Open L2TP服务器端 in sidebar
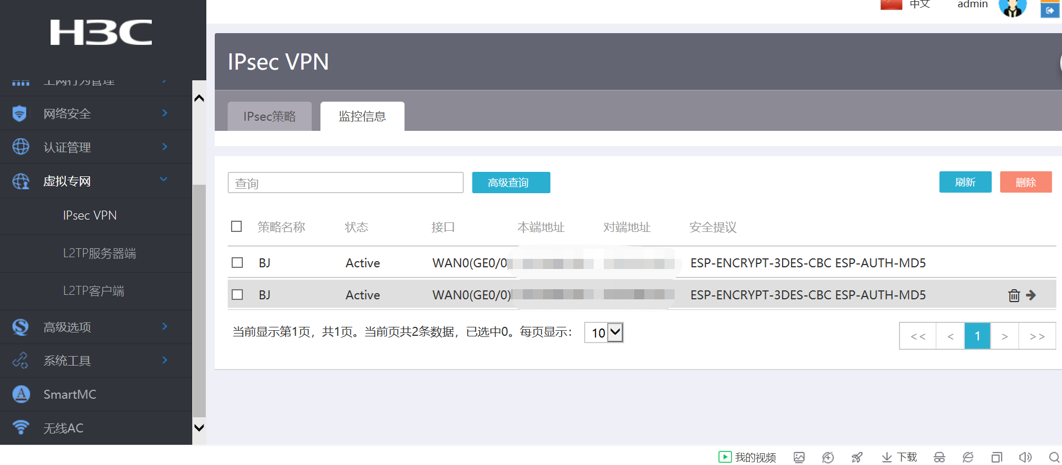 (x=100, y=253)
